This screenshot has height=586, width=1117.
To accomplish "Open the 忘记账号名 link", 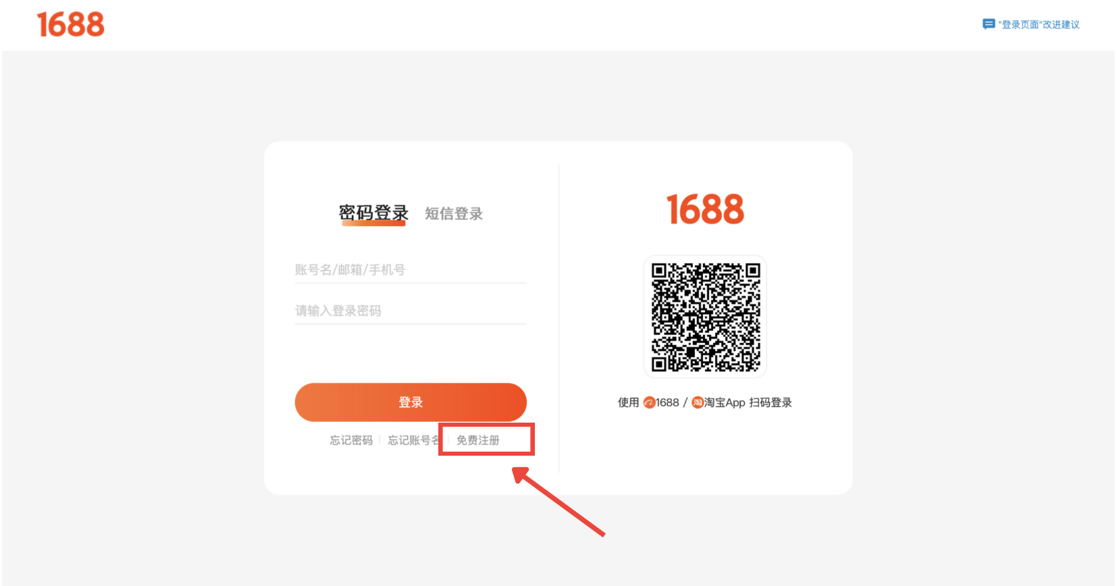I will tap(414, 440).
